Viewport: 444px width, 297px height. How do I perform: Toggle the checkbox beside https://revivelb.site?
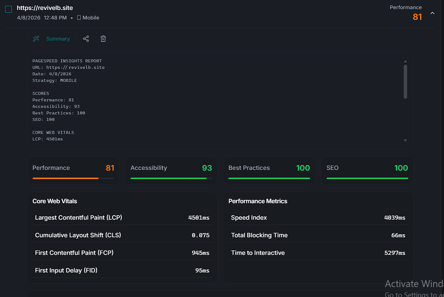point(8,8)
